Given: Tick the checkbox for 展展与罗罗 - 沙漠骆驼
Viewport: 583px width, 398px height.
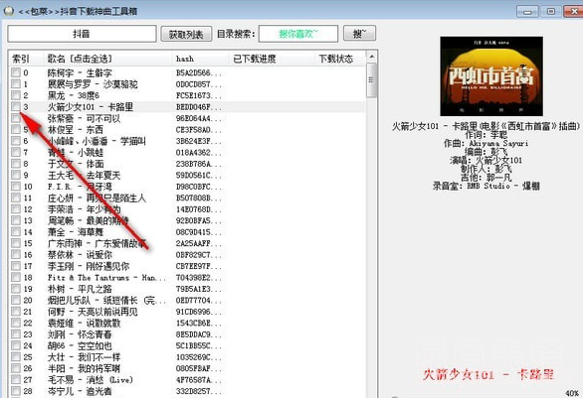Looking at the screenshot, I should [x=16, y=83].
